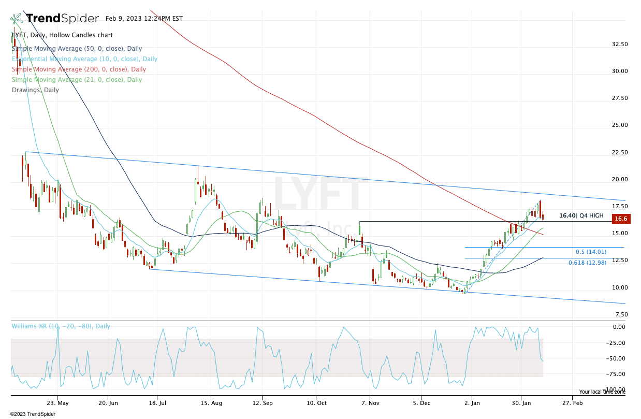Click the 17.50 price axis label
Screen dimensions: 641x419
click(620, 206)
